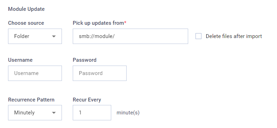Click the minute(s) unit text
The height and width of the screenshot is (128, 277).
(x=128, y=113)
